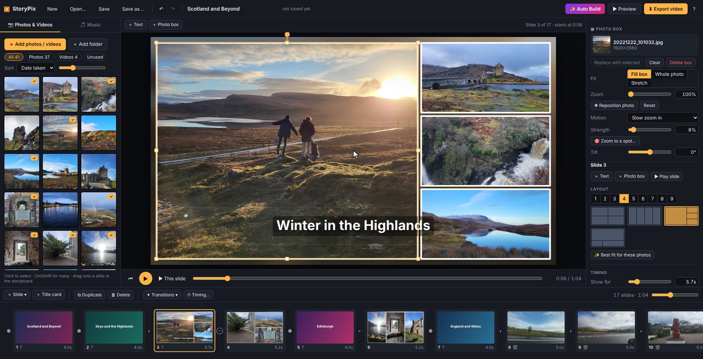Set fit mode to Whole photo

[x=669, y=74]
